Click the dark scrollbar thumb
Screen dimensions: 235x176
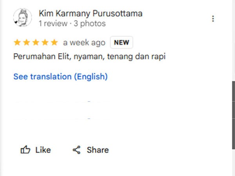point(233,115)
